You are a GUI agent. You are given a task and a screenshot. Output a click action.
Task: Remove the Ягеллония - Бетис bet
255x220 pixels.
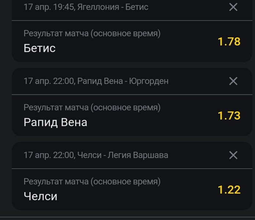(x=233, y=7)
